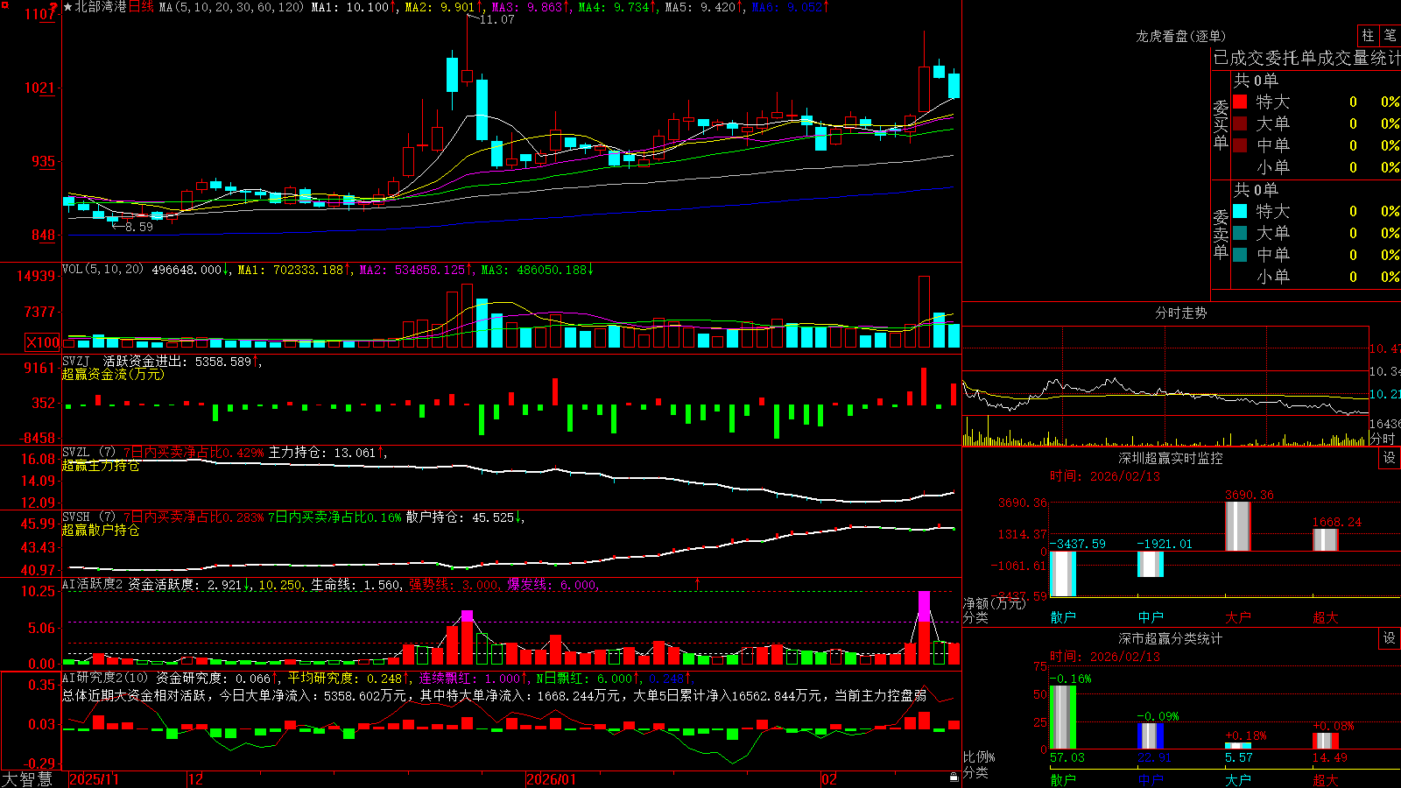Click the 已成交委托单成交量统计 header
1401x788 pixels.
1306,58
